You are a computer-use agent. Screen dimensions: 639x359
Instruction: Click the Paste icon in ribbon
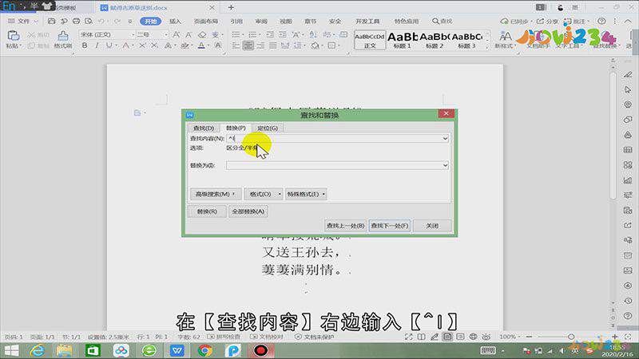tap(13, 36)
